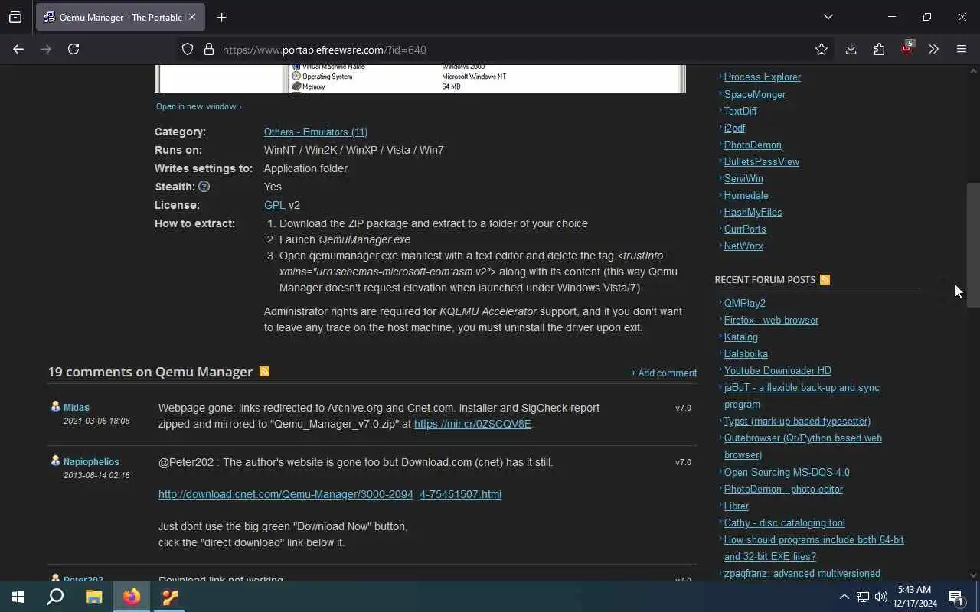Open PhotoDemon sidebar link
The width and height of the screenshot is (980, 612).
[x=753, y=145]
